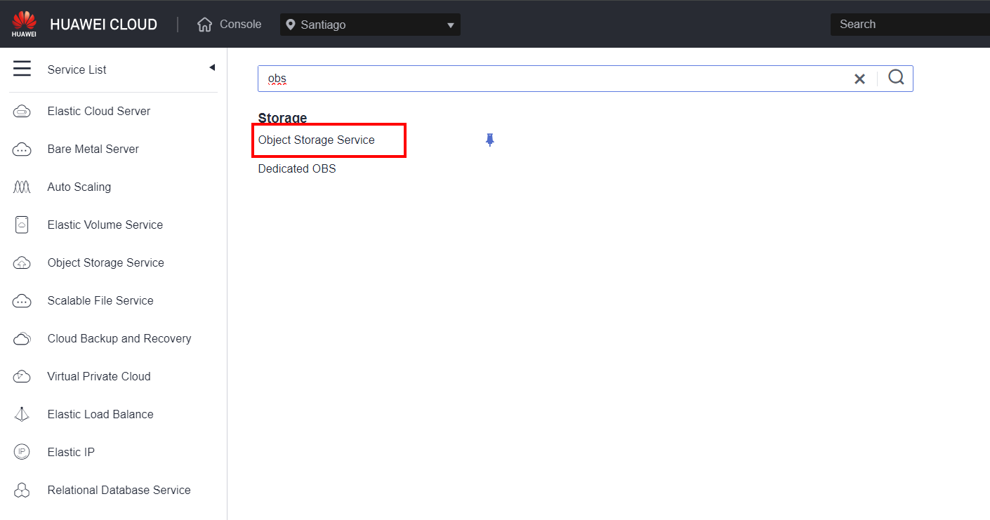This screenshot has height=520, width=990.
Task: Select Scalable File Service in sidebar
Action: [100, 301]
